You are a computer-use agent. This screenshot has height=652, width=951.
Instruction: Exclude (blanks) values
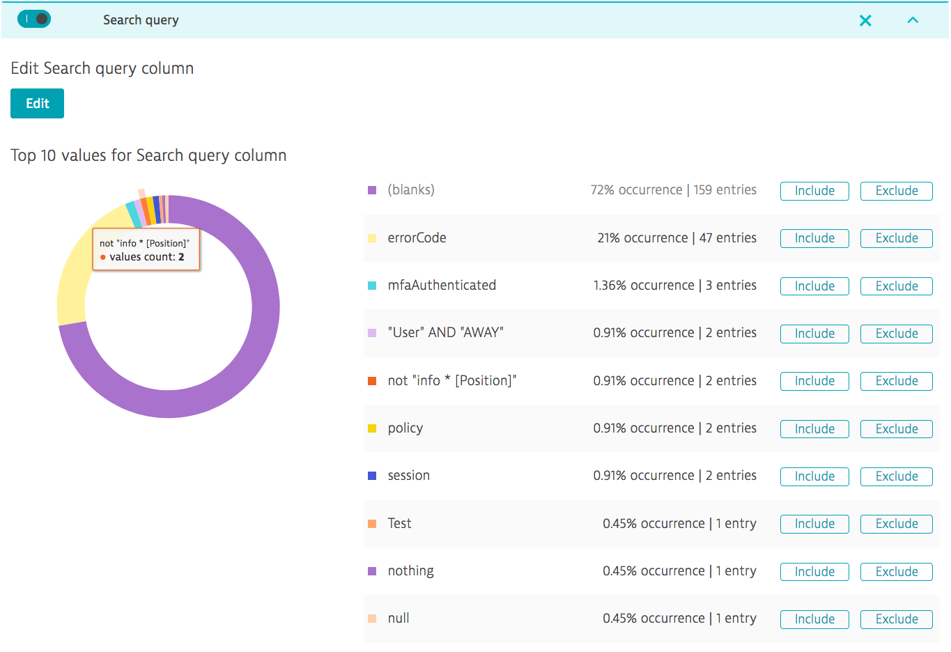tap(897, 191)
